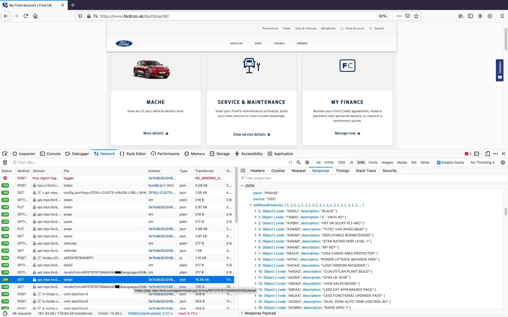The image size is (508, 317).
Task: Expand object 10 CUAUTITLAN PLANT BUILD
Action: pyautogui.click(x=255, y=271)
